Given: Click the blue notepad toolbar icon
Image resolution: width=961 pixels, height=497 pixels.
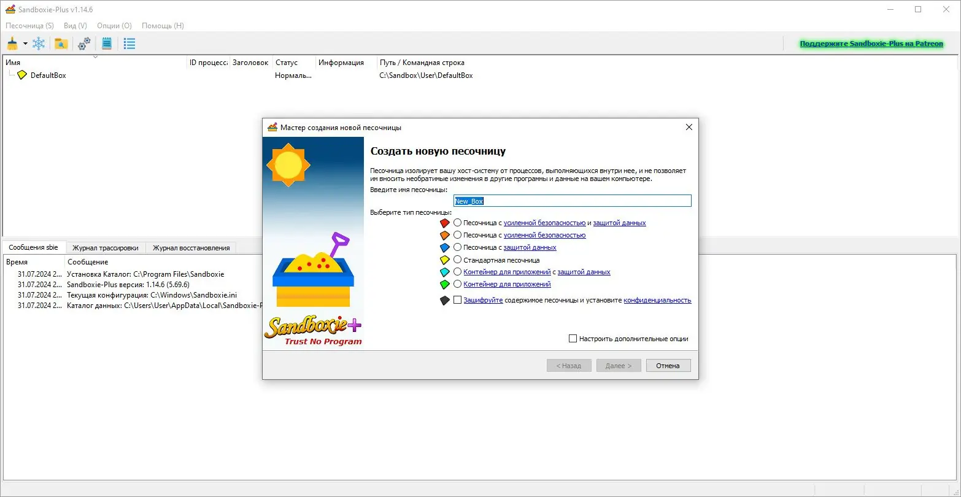Looking at the screenshot, I should click(107, 44).
